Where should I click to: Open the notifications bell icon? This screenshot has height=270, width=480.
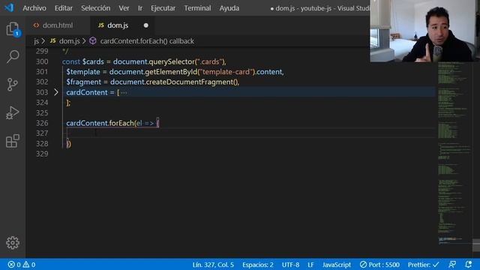pyautogui.click(x=468, y=265)
